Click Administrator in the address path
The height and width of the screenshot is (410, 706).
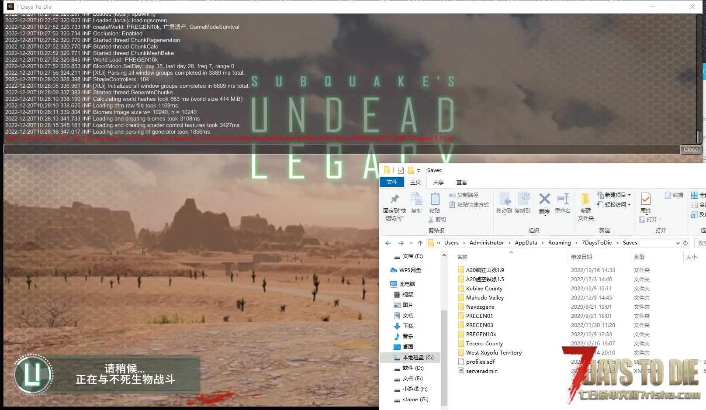[x=487, y=243]
